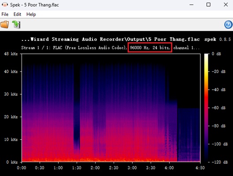The width and height of the screenshot is (233, 176).
Task: Click the 96000 Hz, 24 bits stream info
Action: point(150,48)
